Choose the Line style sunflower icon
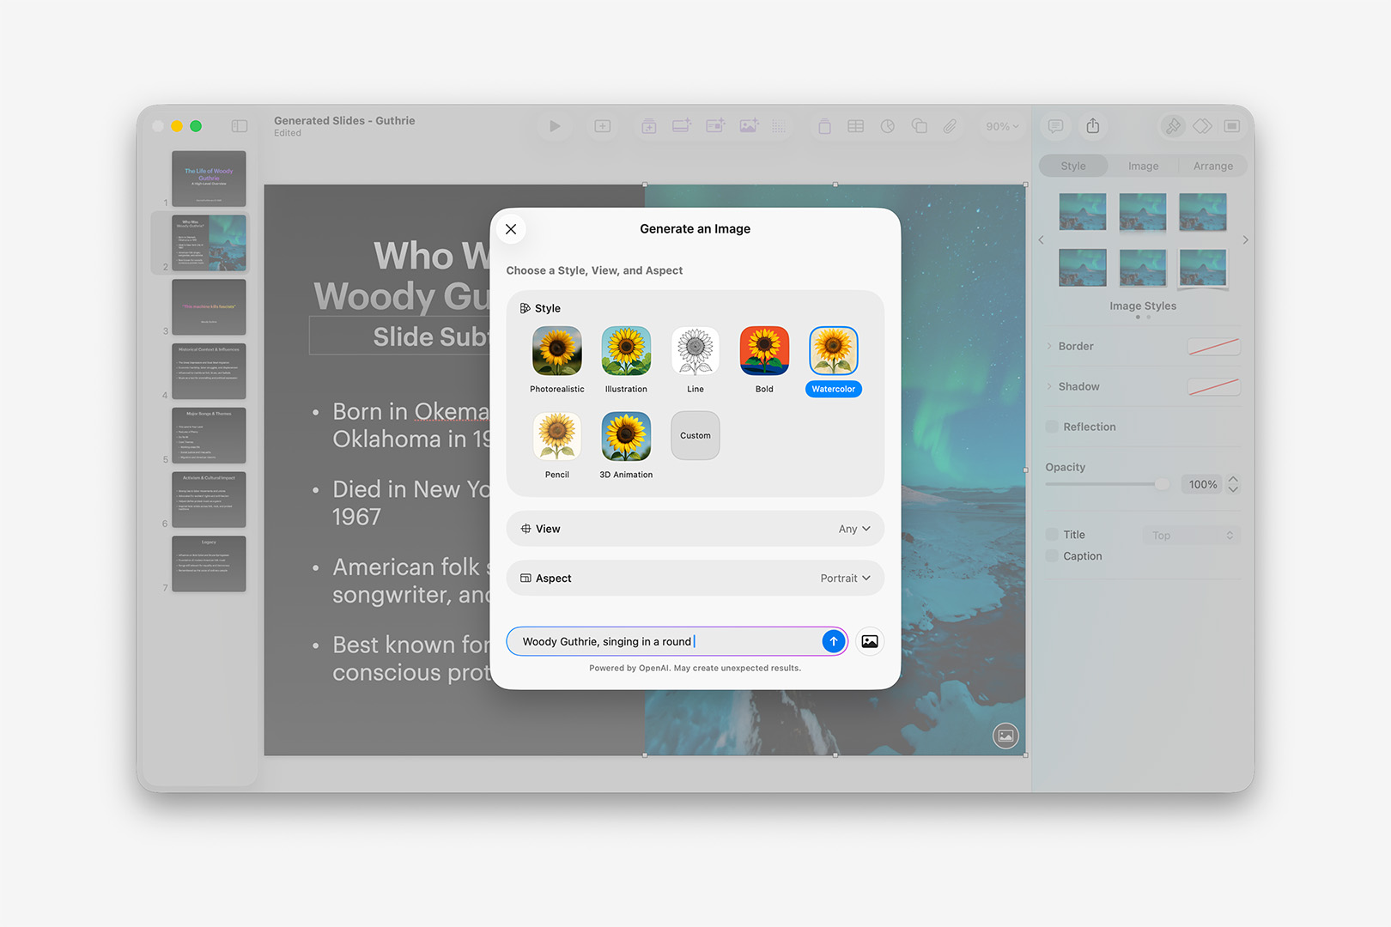Image resolution: width=1391 pixels, height=927 pixels. (695, 350)
